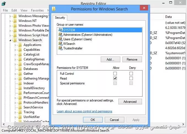Expand the UsnNotifier subkey
This screenshot has height=134, width=187.
pyautogui.click(x=15, y=117)
